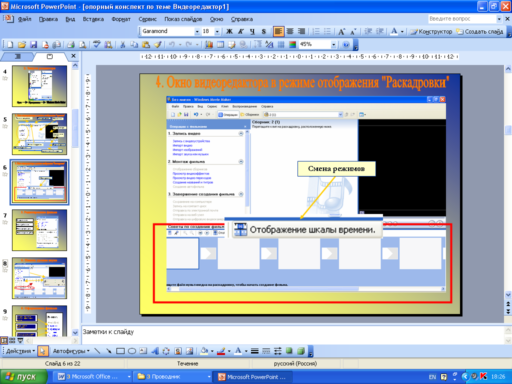This screenshot has width=512, height=384.
Task: Open the Правка menu
Action: click(x=48, y=19)
